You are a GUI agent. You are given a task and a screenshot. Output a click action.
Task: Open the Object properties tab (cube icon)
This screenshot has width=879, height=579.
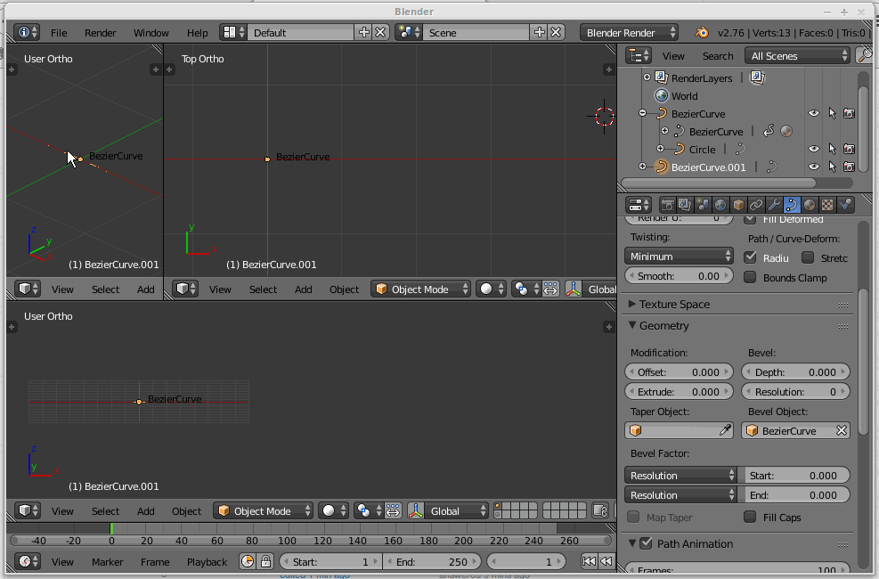click(737, 204)
